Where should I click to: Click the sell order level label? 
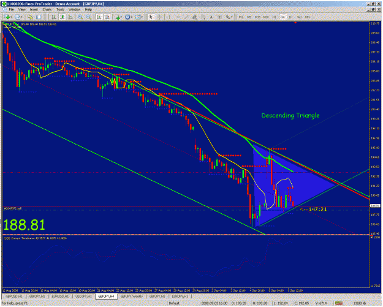(x=13, y=208)
